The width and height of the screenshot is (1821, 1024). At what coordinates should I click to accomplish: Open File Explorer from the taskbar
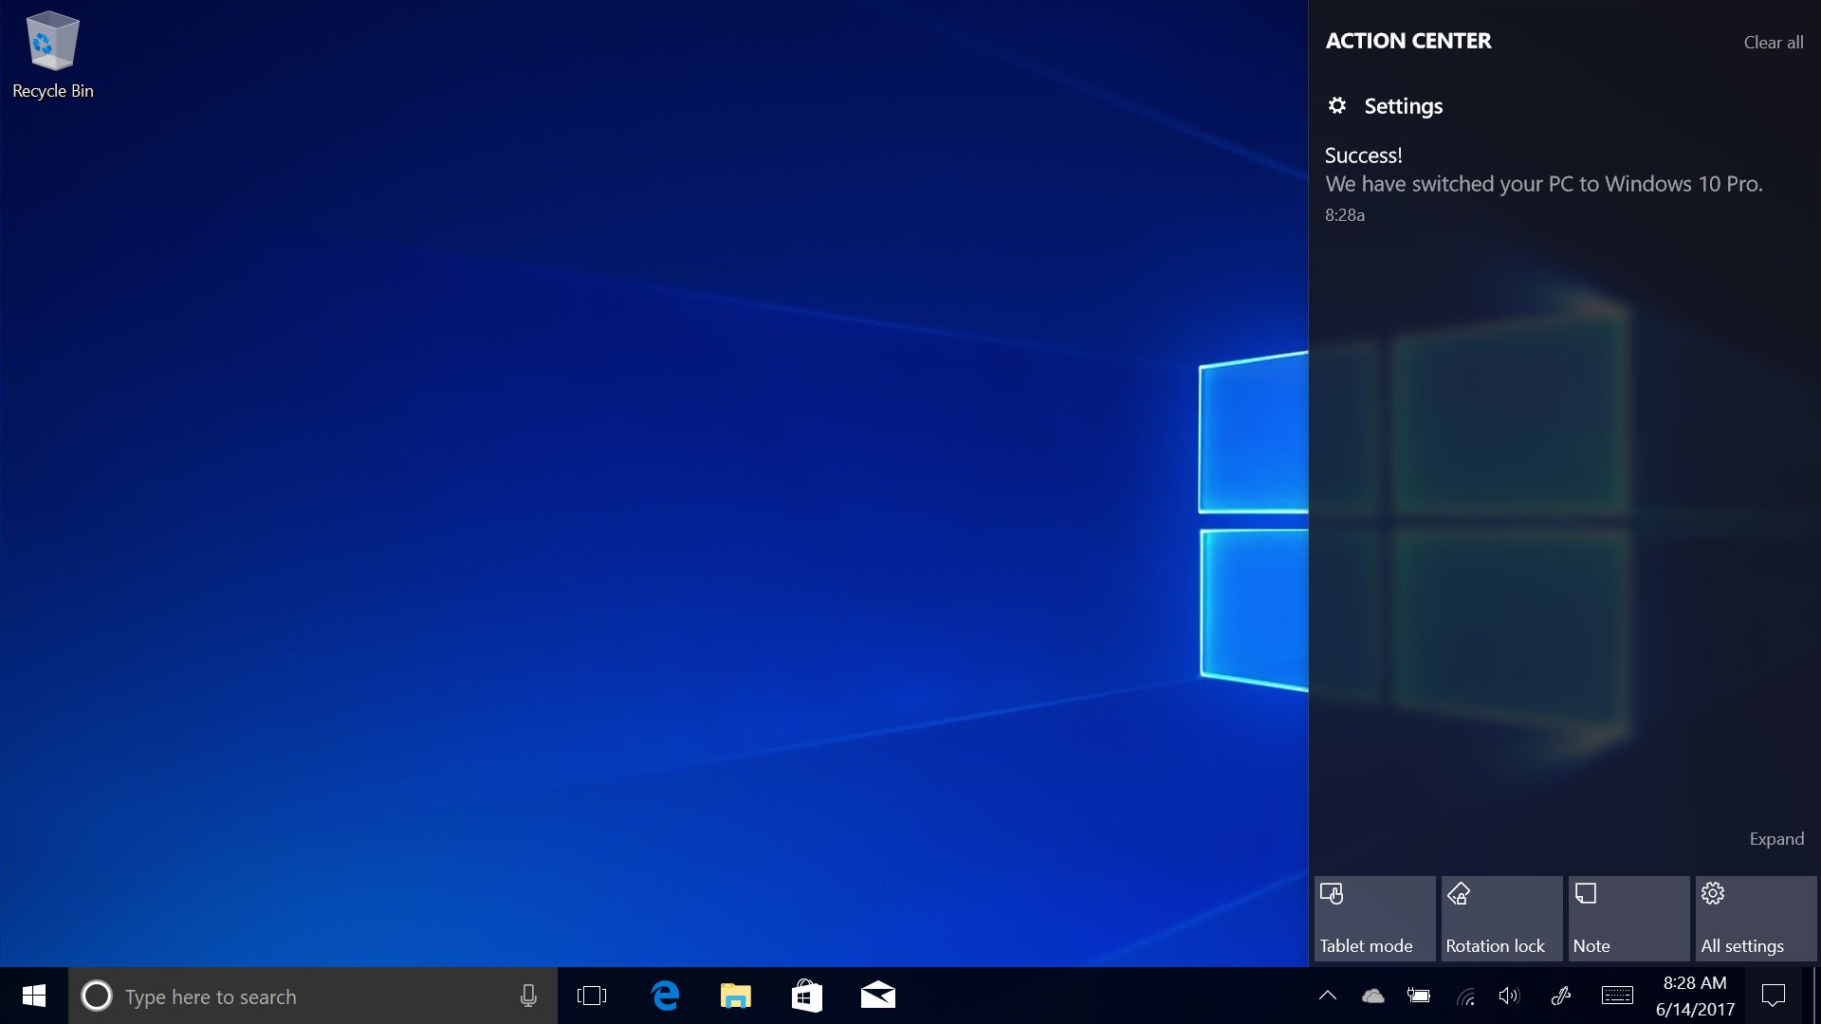pos(735,996)
